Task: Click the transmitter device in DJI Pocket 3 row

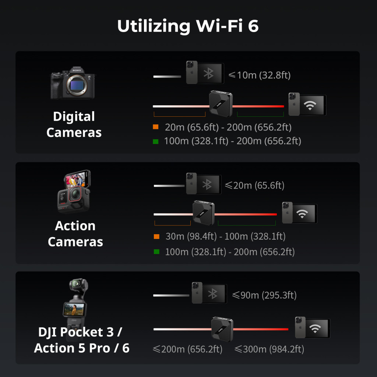Action: pos(222,328)
